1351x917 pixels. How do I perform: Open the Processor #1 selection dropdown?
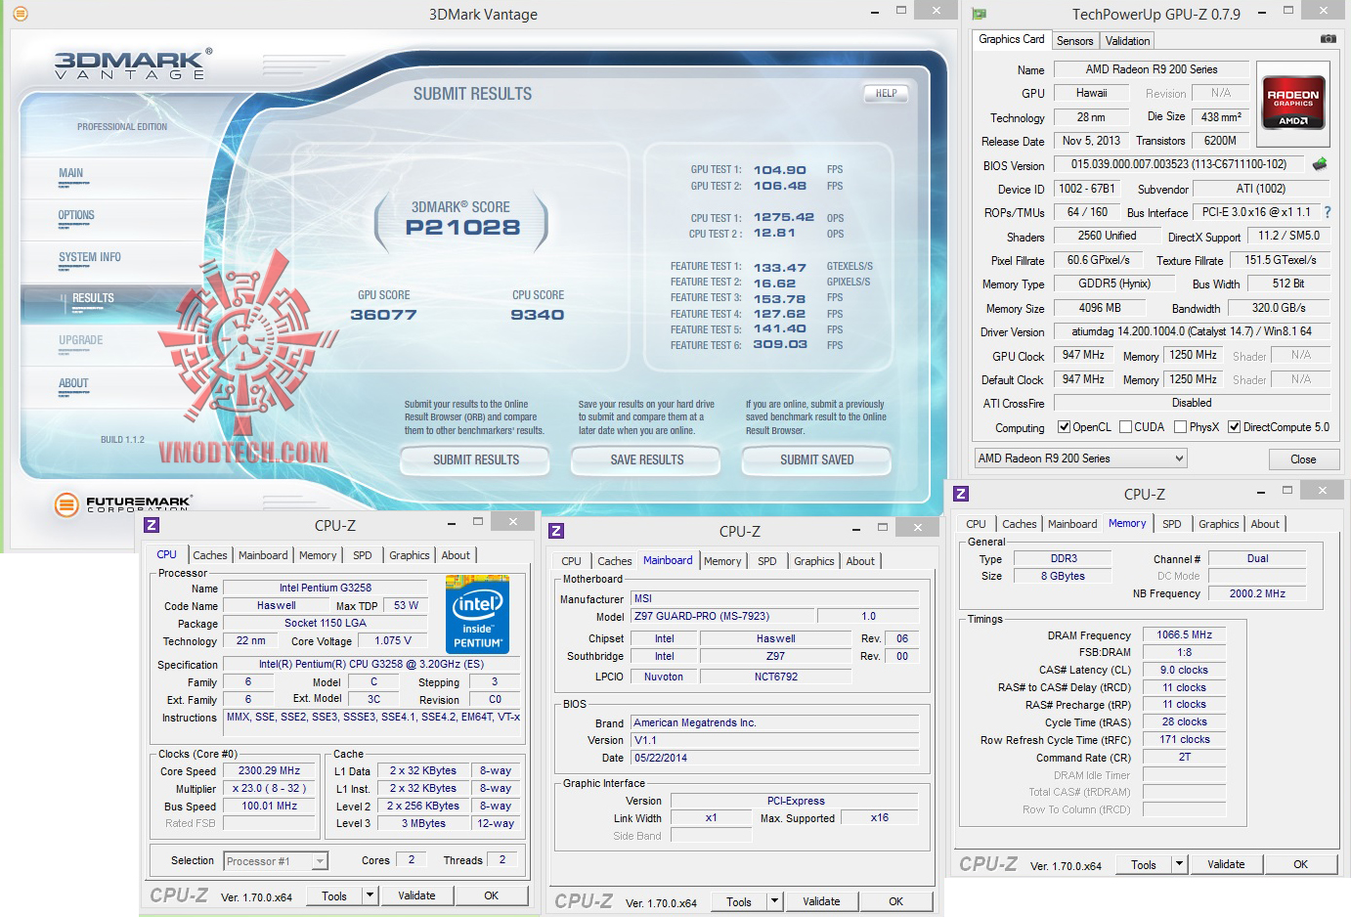276,861
